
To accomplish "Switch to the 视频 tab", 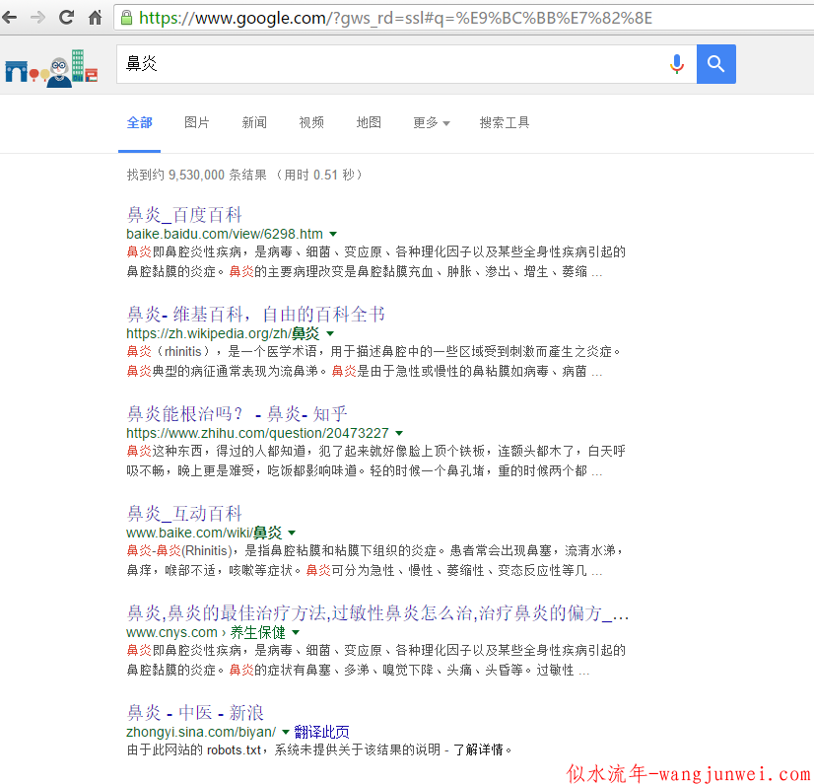I will (x=311, y=122).
